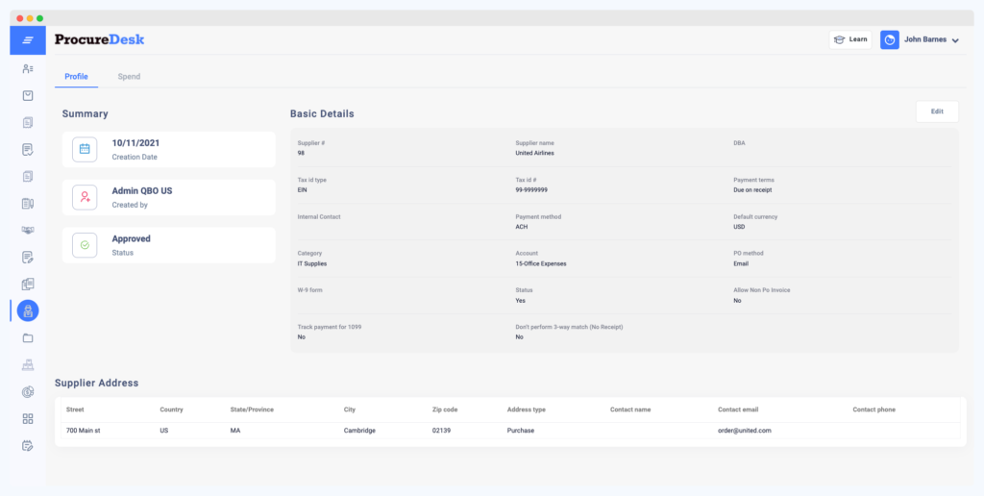Click the USD default currency value
Image resolution: width=984 pixels, height=496 pixels.
pos(739,227)
